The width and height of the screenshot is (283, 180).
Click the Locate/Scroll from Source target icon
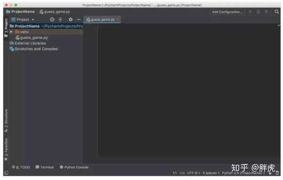tap(52, 19)
